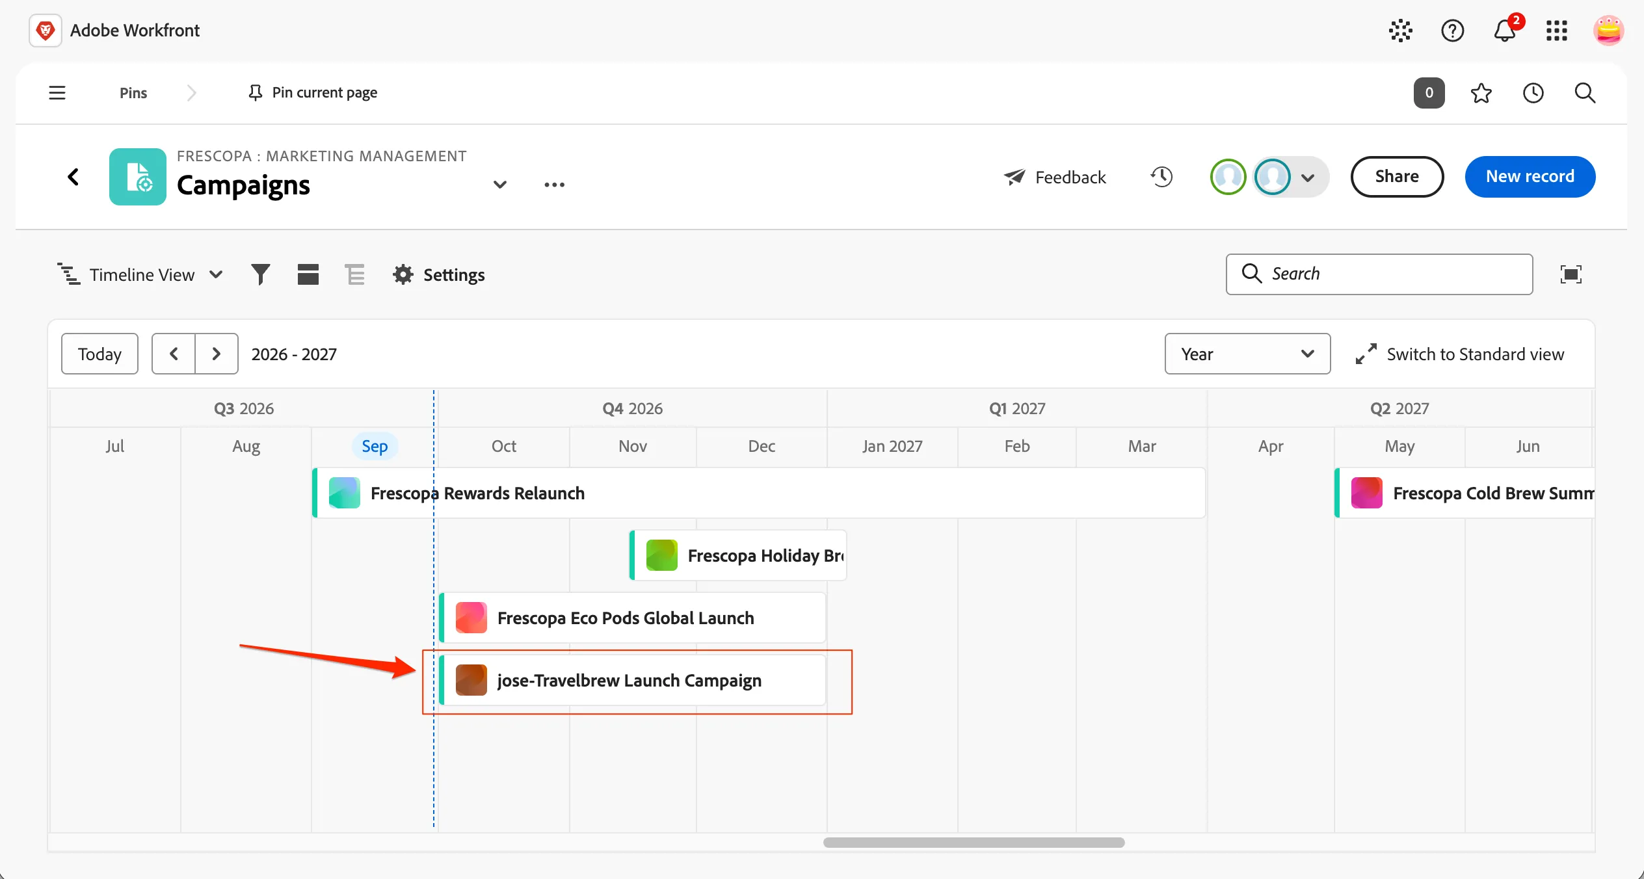The image size is (1644, 879).
Task: Open the hamburger main menu
Action: tap(57, 93)
